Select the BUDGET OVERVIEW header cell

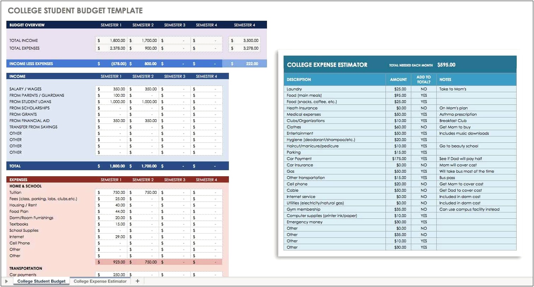coord(27,25)
